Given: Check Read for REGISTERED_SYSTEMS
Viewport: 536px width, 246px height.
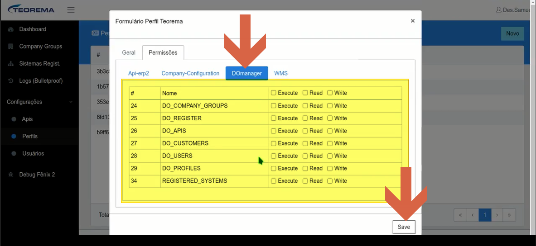Looking at the screenshot, I should pos(305,181).
